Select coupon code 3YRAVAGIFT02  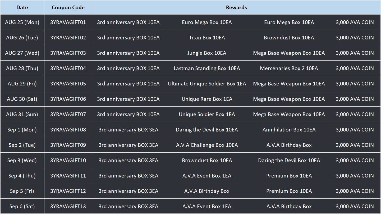tap(68, 38)
